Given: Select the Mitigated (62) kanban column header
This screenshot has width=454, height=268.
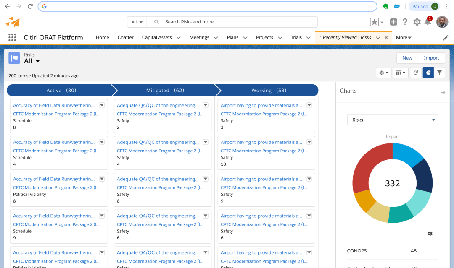Looking at the screenshot, I should point(165,91).
